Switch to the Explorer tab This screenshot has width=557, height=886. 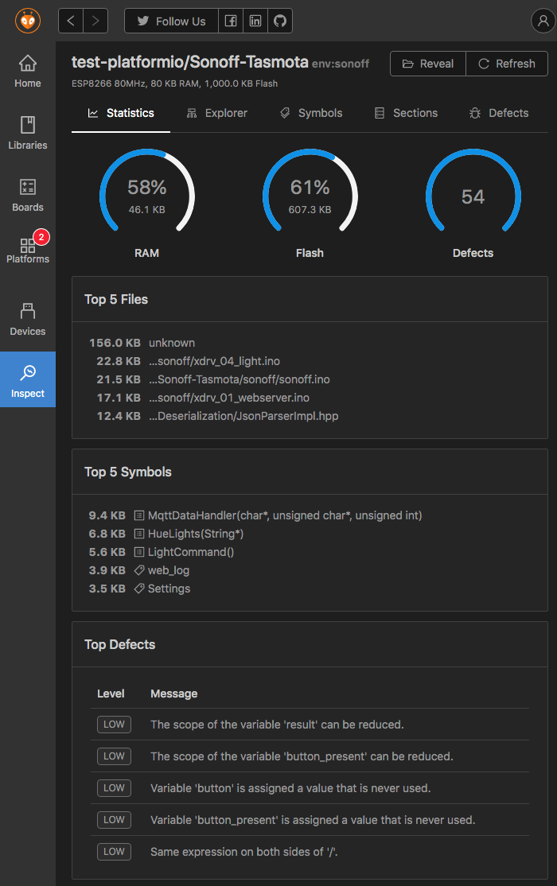pyautogui.click(x=217, y=113)
